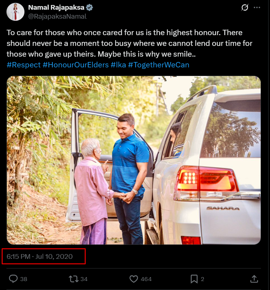This screenshot has width=270, height=290.
Task: Repost this tweet using the retweet icon
Action: [x=73, y=279]
